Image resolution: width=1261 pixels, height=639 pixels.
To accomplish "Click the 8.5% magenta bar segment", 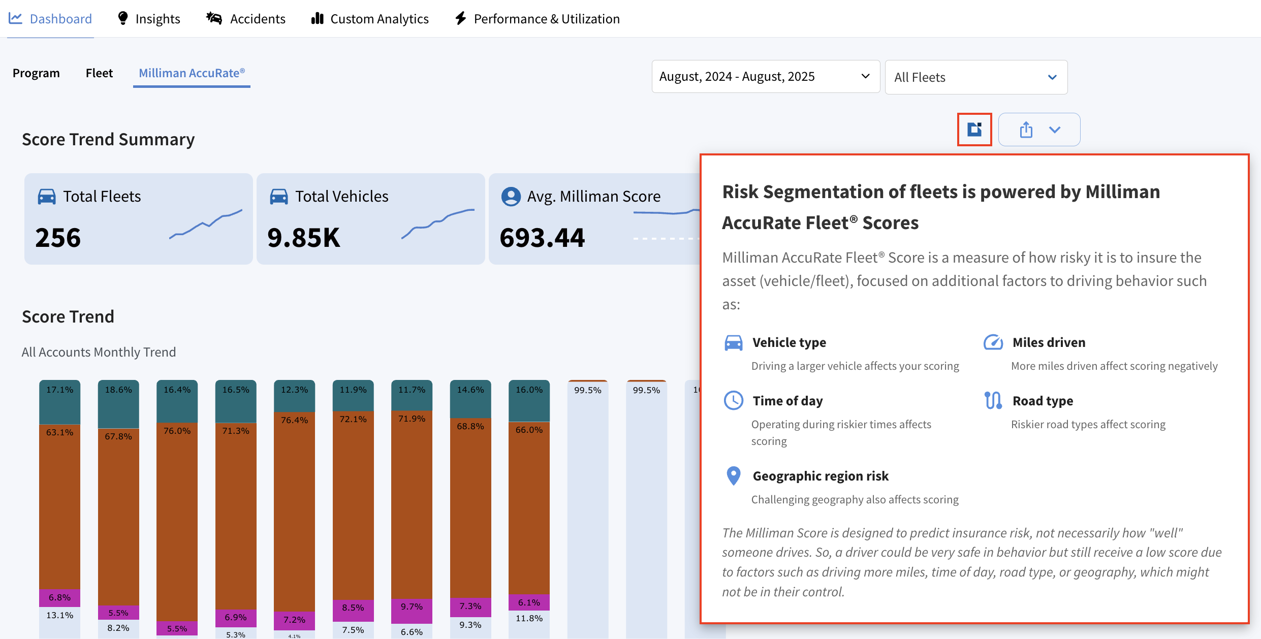I will point(353,611).
